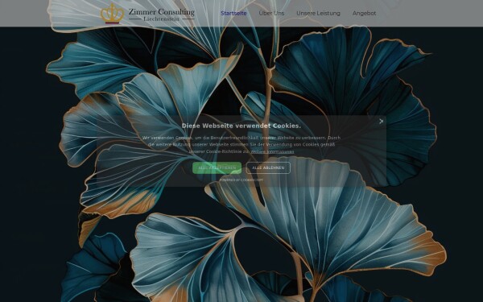Click the 'Diese Webseite verwendet Cookies.' heading
This screenshot has height=302, width=483.
point(242,126)
